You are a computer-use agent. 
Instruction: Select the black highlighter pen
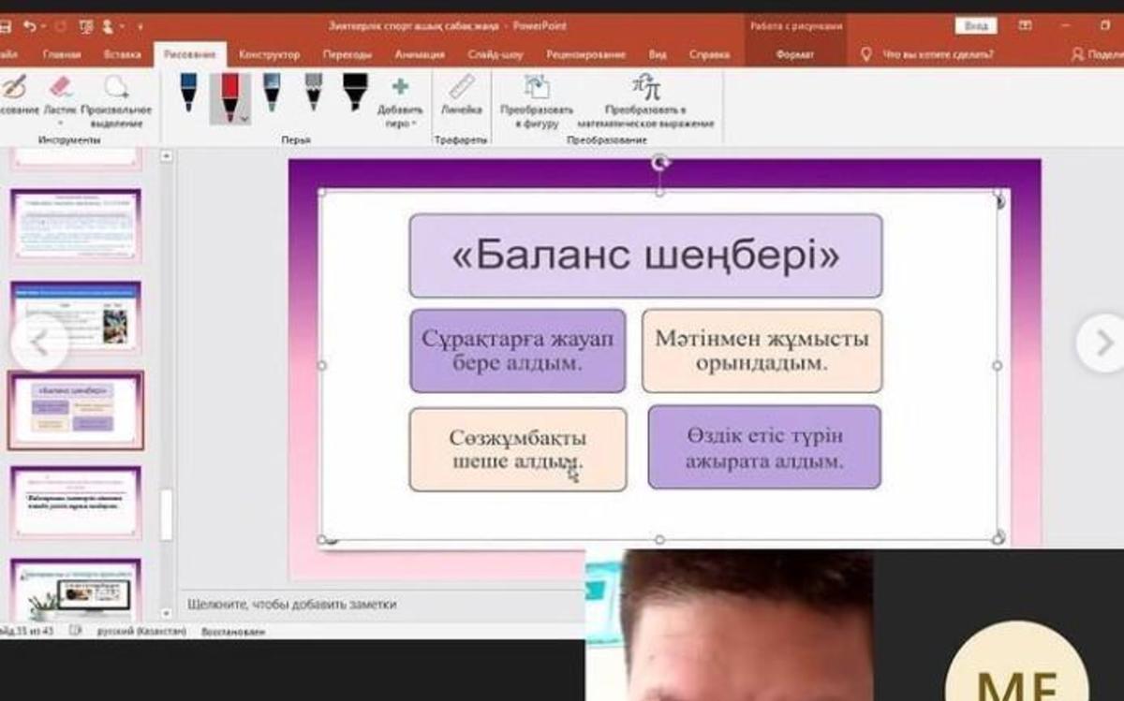click(355, 93)
